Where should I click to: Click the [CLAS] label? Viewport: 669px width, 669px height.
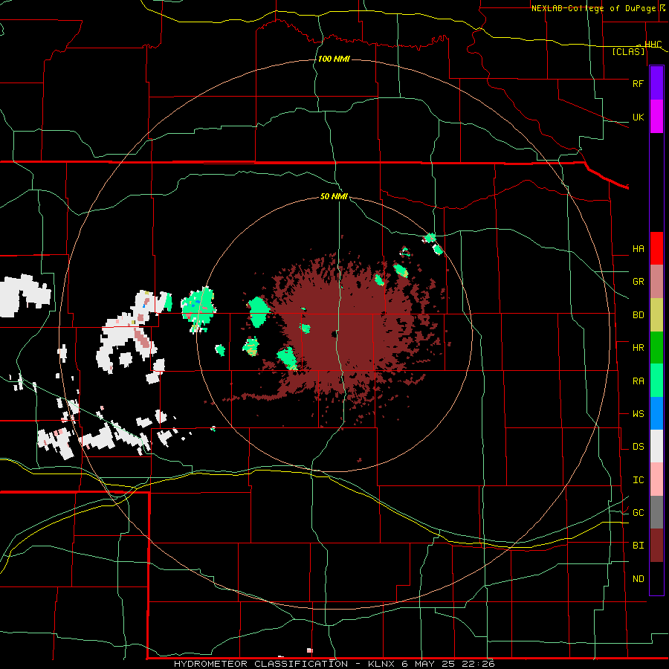click(x=628, y=51)
